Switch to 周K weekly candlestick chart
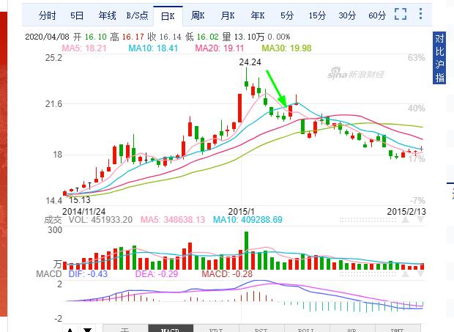 tap(198, 15)
